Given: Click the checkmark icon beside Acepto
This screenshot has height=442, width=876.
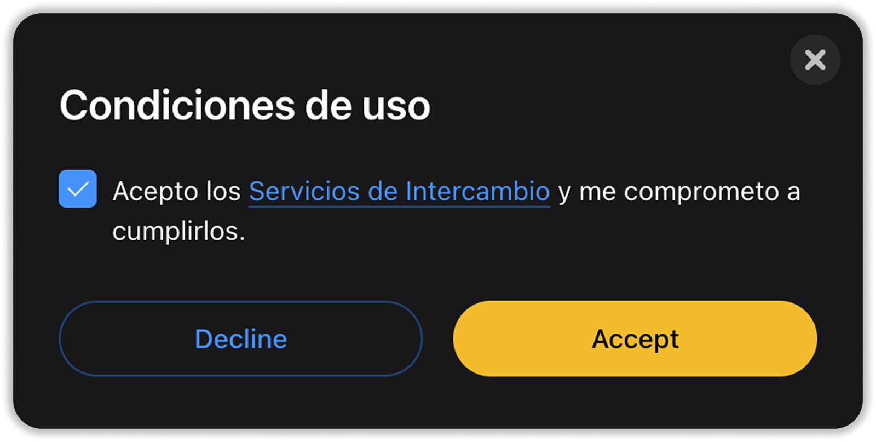Looking at the screenshot, I should pyautogui.click(x=78, y=189).
